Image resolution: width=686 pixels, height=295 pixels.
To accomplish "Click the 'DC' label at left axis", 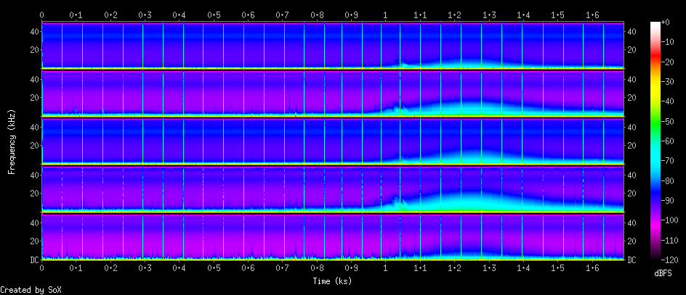I will coord(33,259).
